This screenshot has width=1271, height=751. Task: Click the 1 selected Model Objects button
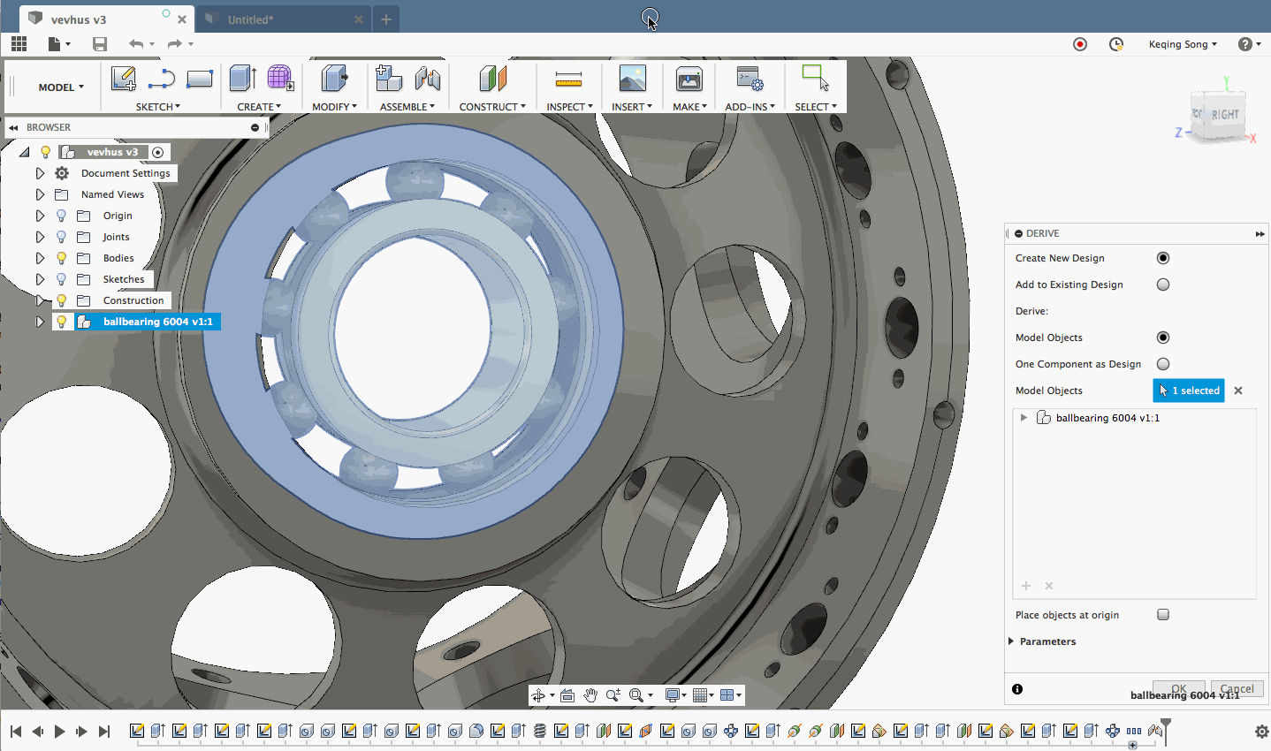[1189, 391]
